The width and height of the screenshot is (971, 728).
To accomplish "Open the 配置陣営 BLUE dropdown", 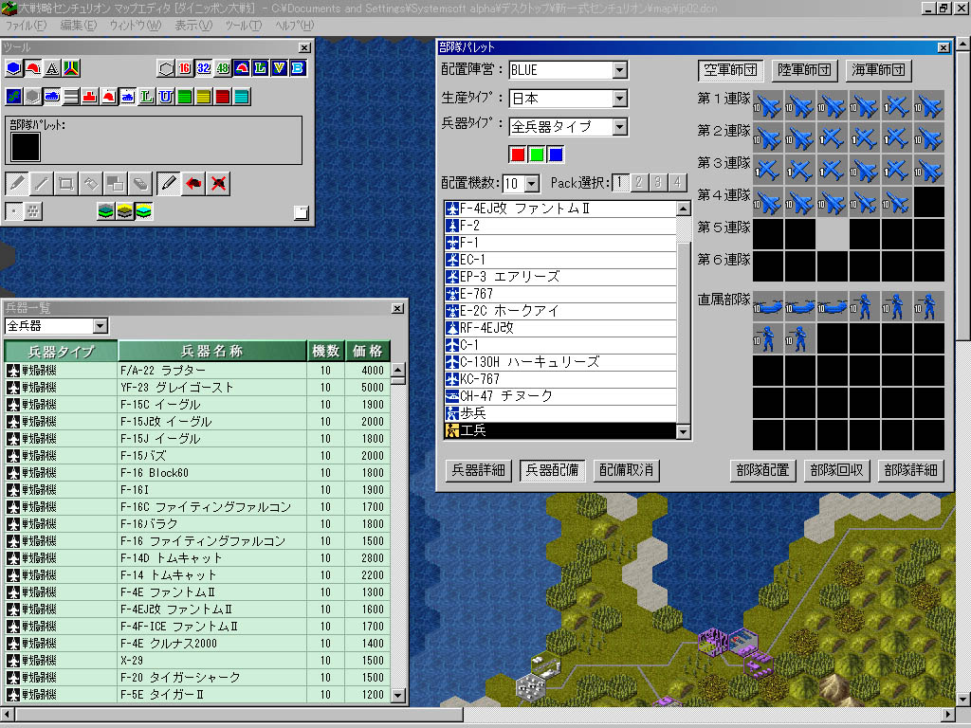I will pyautogui.click(x=619, y=70).
